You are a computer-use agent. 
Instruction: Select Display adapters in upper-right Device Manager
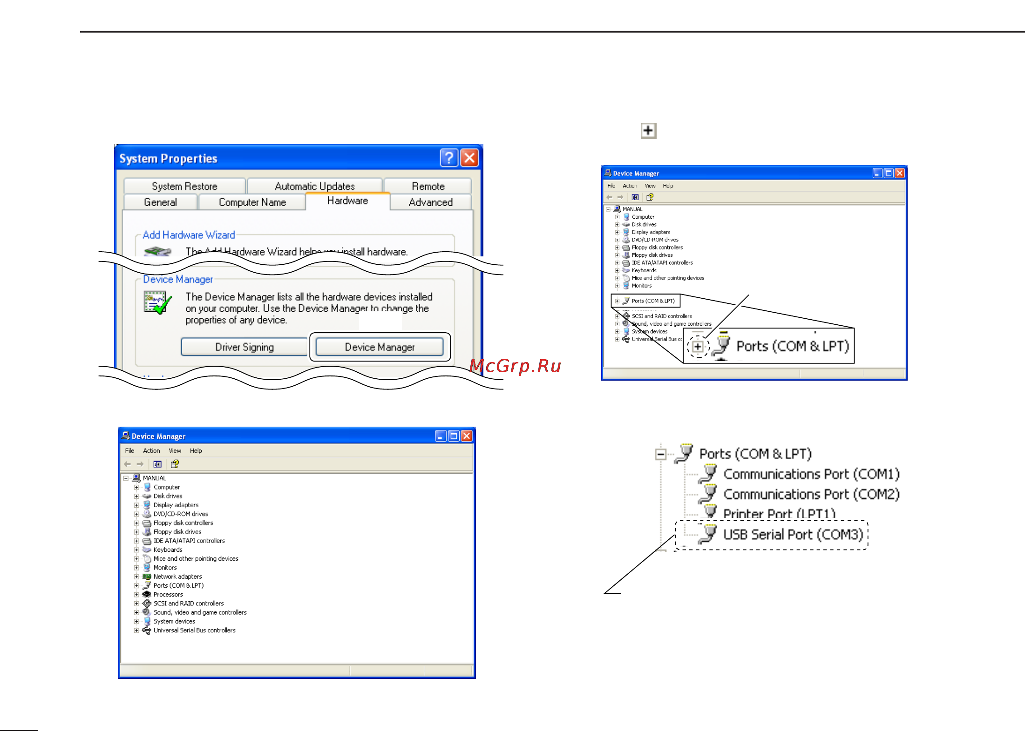(651, 232)
